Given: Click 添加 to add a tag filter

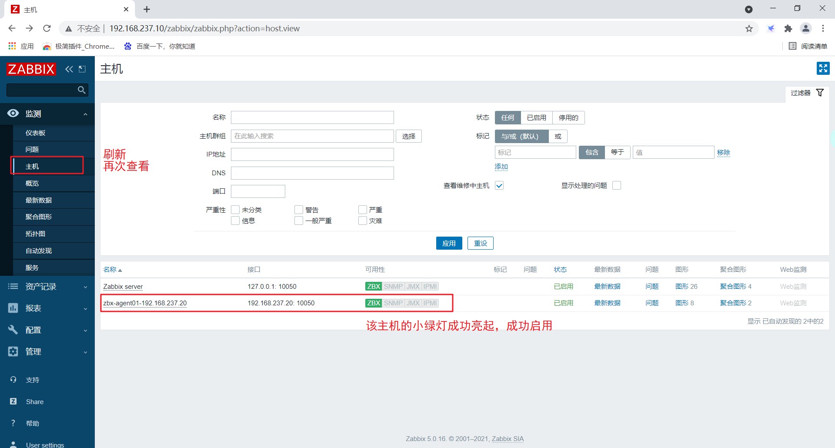Looking at the screenshot, I should pyautogui.click(x=501, y=167).
